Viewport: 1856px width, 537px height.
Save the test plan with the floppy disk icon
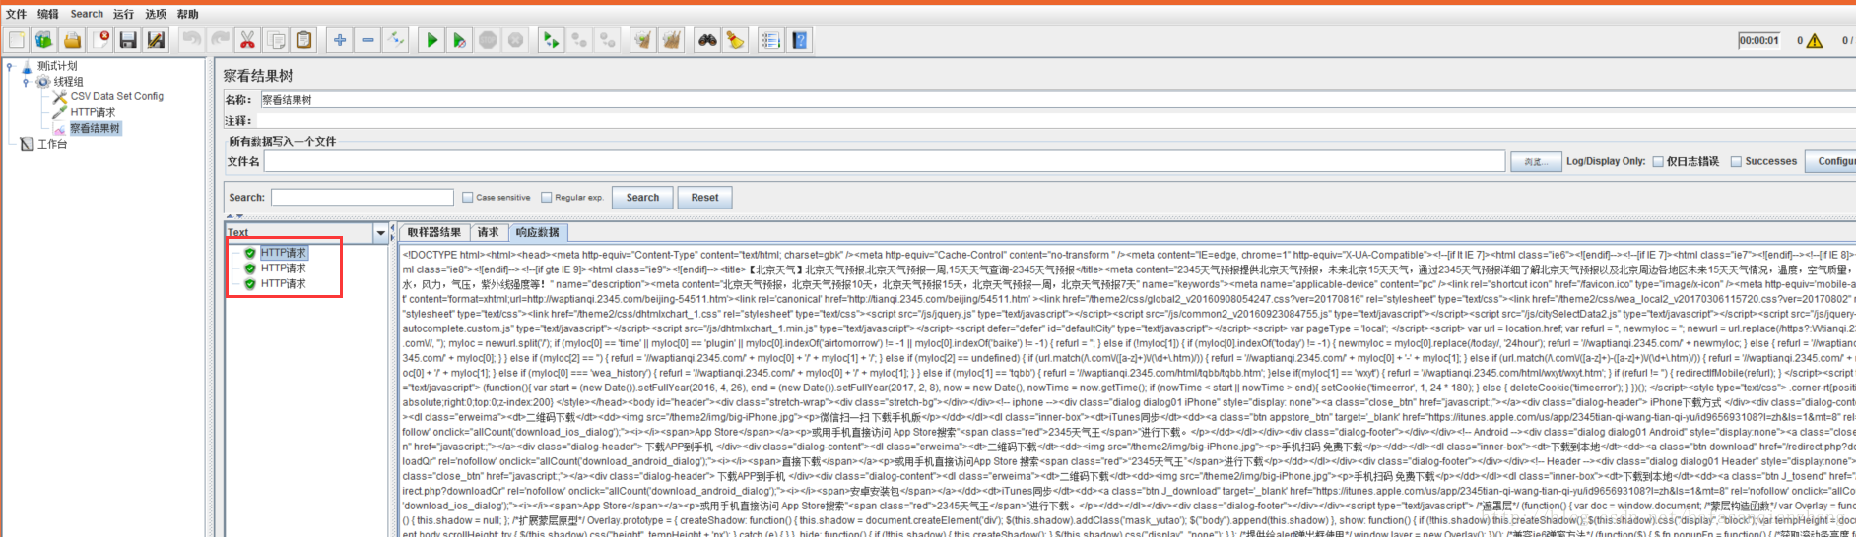point(128,40)
